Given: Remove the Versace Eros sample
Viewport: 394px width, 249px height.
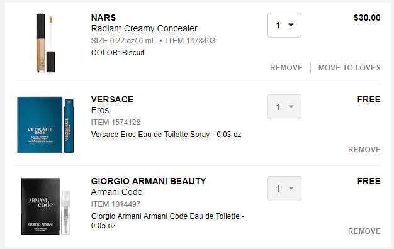Looking at the screenshot, I should pyautogui.click(x=364, y=150).
